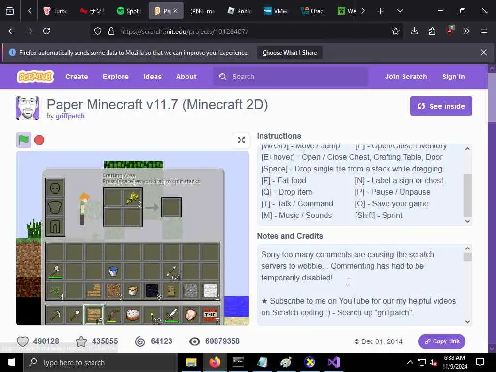This screenshot has height=372, width=496.
Task: Click the crafting output slot
Action: click(x=171, y=207)
